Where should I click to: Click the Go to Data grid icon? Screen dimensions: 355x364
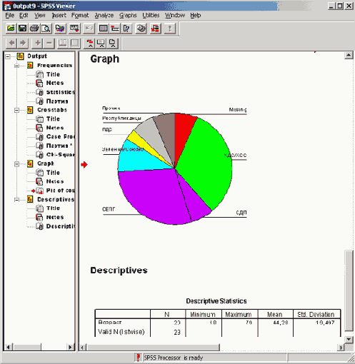click(104, 29)
